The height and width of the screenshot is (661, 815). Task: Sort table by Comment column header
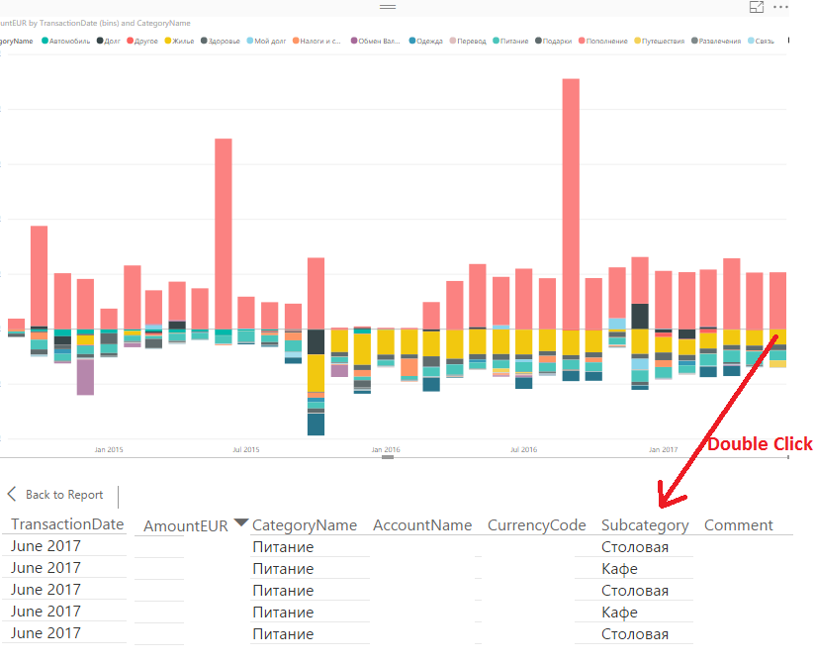coord(739,525)
